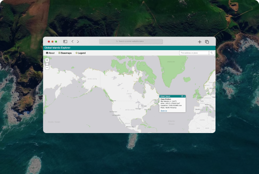Click the Atlantic Ocean map label
The width and height of the screenshot is (259, 174).
click(172, 122)
